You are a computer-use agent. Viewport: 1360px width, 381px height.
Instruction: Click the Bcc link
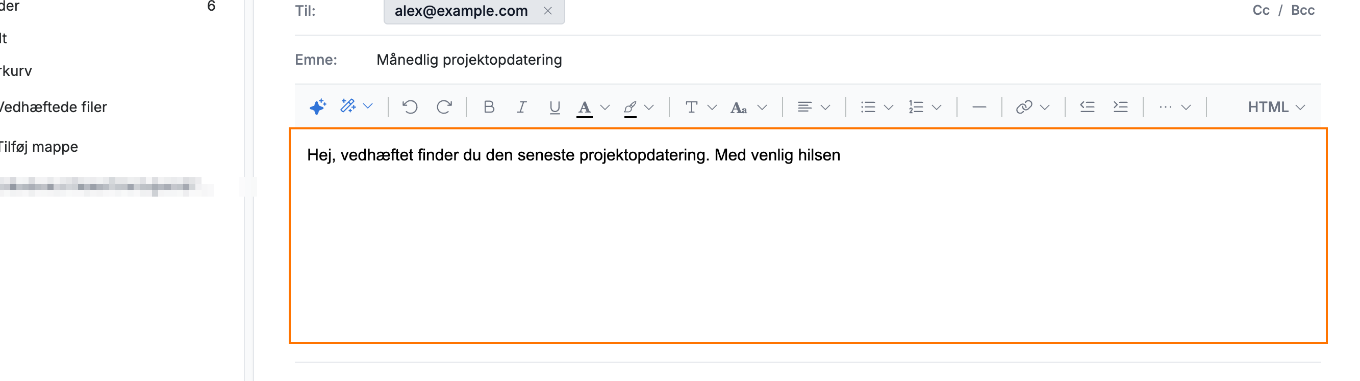point(1302,11)
